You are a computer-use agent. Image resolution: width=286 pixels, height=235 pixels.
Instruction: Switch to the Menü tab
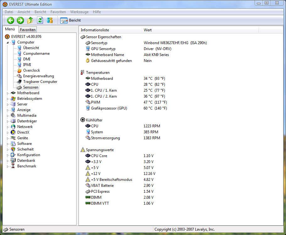click(x=10, y=29)
